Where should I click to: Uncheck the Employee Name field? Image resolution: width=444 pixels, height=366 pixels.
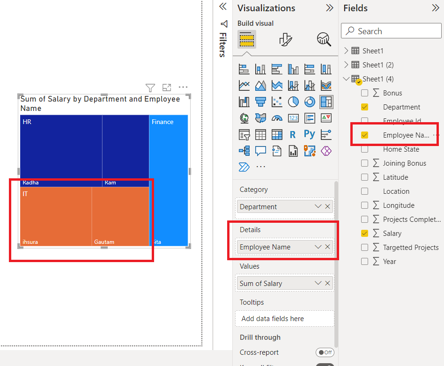(365, 135)
